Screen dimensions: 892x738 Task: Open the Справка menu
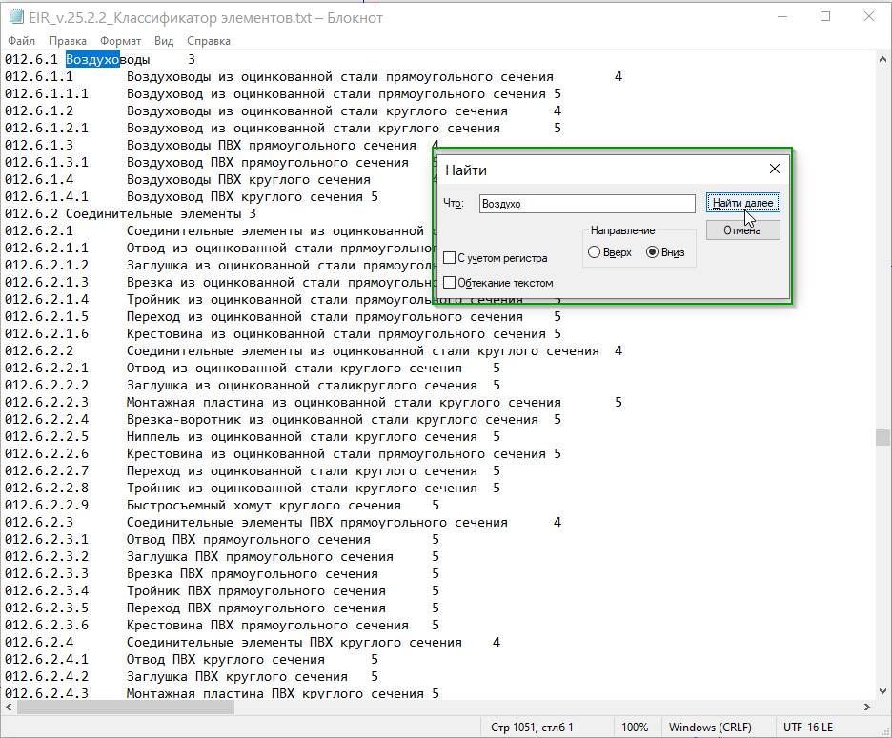click(209, 41)
